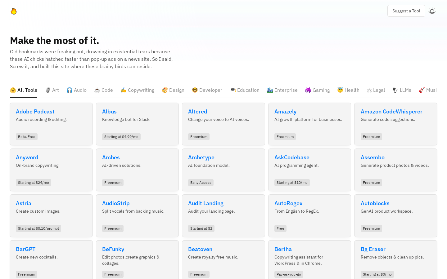Open the Beatoven link
This screenshot has width=447, height=279.
(x=200, y=249)
